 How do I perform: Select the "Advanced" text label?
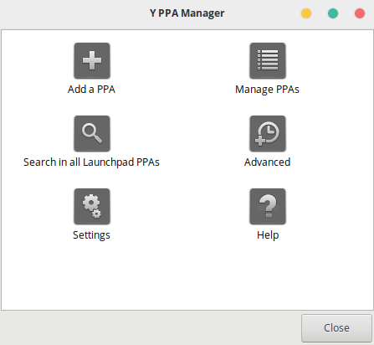pyautogui.click(x=267, y=162)
